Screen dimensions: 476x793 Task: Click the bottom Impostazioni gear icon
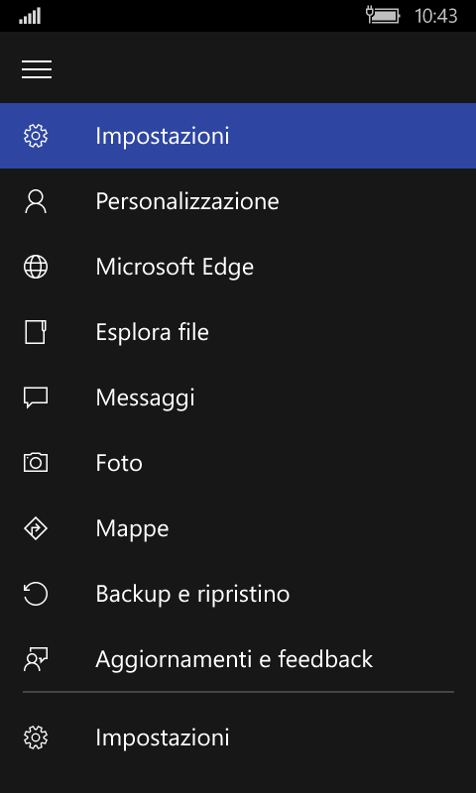coord(36,737)
